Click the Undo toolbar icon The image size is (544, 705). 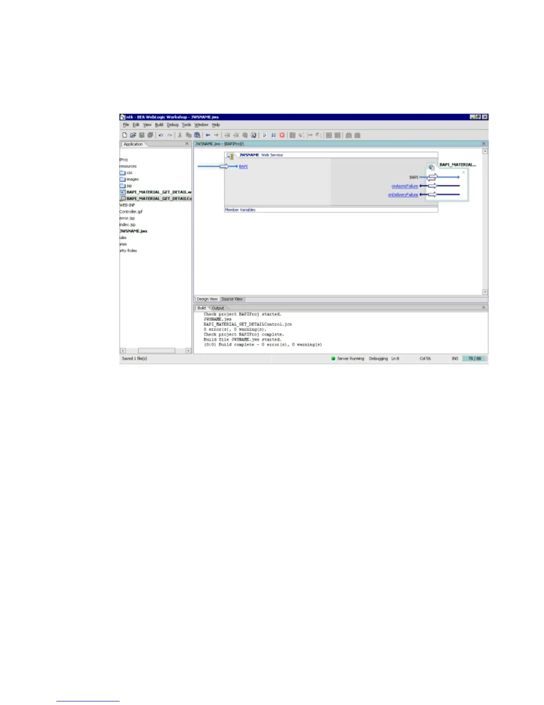161,135
